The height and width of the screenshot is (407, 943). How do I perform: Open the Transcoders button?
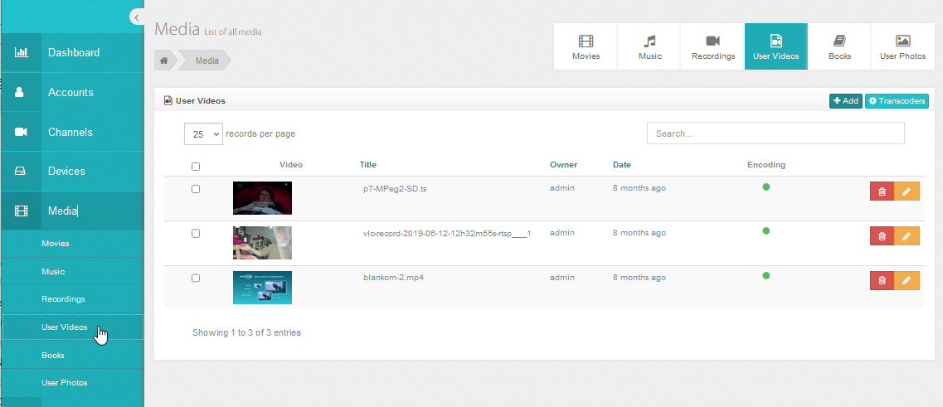tap(897, 101)
